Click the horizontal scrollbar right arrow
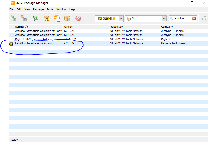208x142 pixels. [207, 134]
